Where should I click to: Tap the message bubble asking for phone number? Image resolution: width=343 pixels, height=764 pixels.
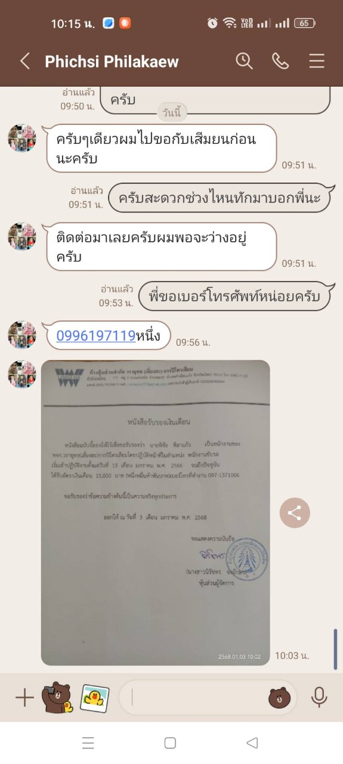point(233,297)
